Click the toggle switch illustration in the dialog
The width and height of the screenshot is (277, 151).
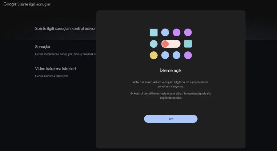pos(171,44)
